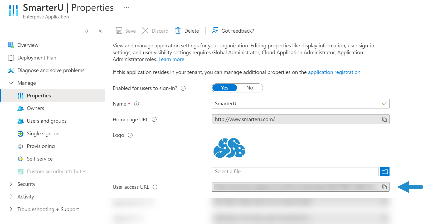Click the Single sign-on arrow icon
428x224 pixels.
[x=21, y=133]
